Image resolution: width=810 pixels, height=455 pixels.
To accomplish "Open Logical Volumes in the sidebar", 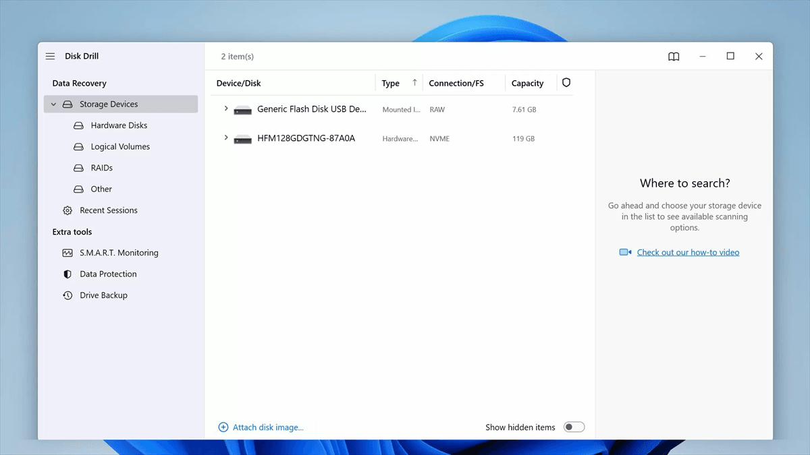I will coord(121,147).
